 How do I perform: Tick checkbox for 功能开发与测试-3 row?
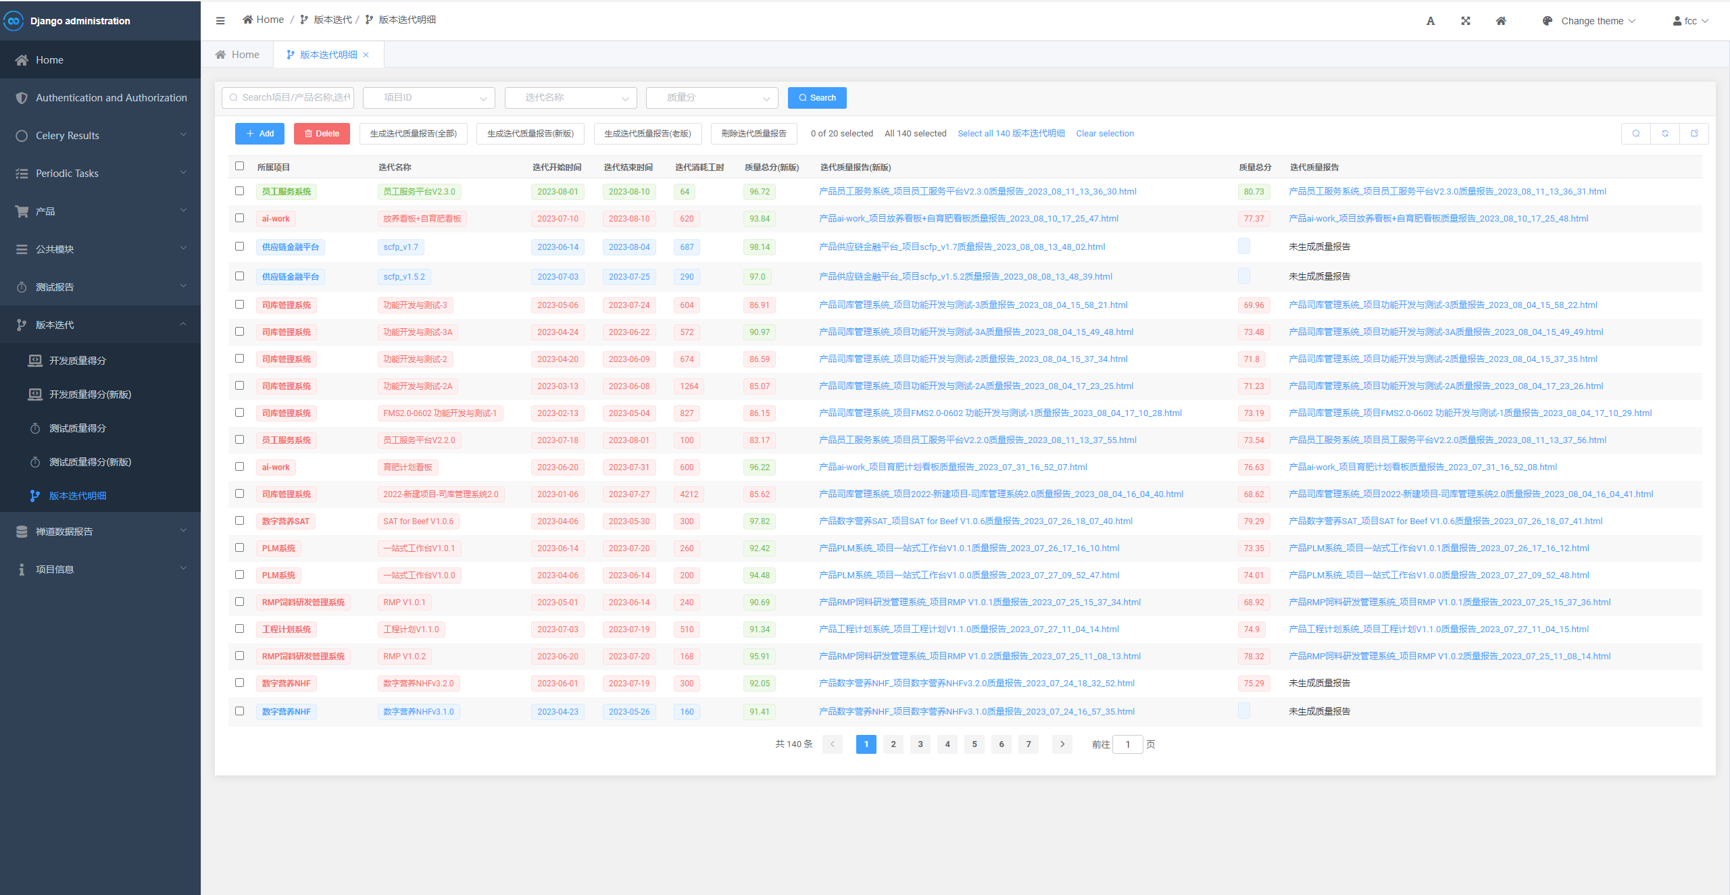point(239,305)
